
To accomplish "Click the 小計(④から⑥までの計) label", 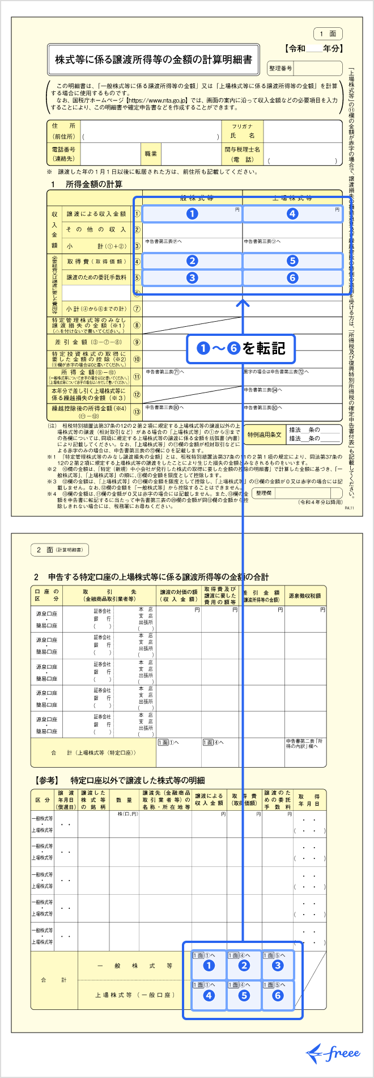I will pyautogui.click(x=96, y=309).
